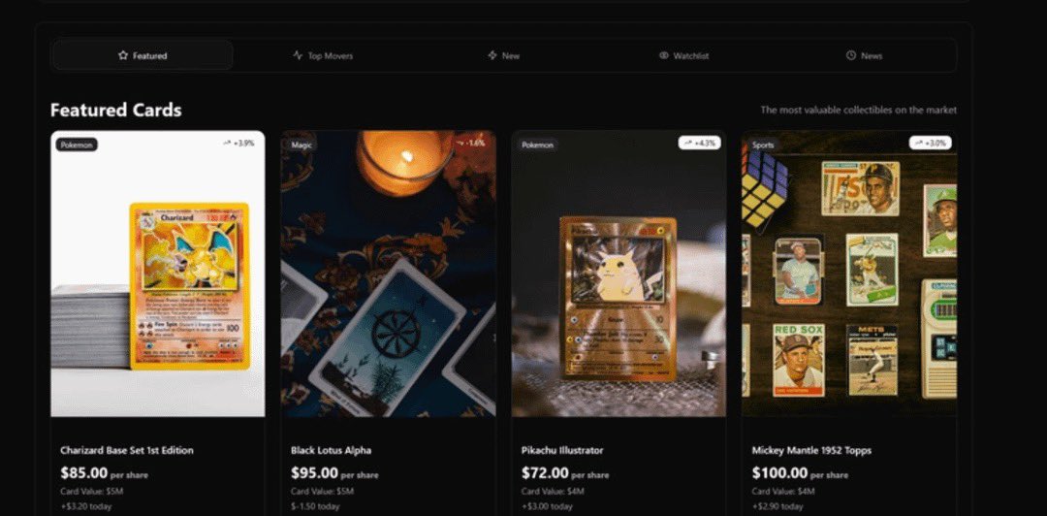Click the Pokemon category tag on Charizard image
The image size is (1047, 516).
77,145
